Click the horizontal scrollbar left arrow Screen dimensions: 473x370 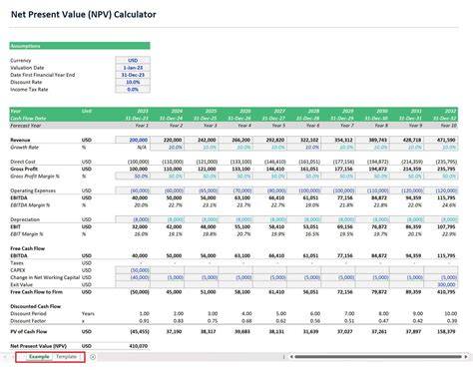tap(291, 357)
